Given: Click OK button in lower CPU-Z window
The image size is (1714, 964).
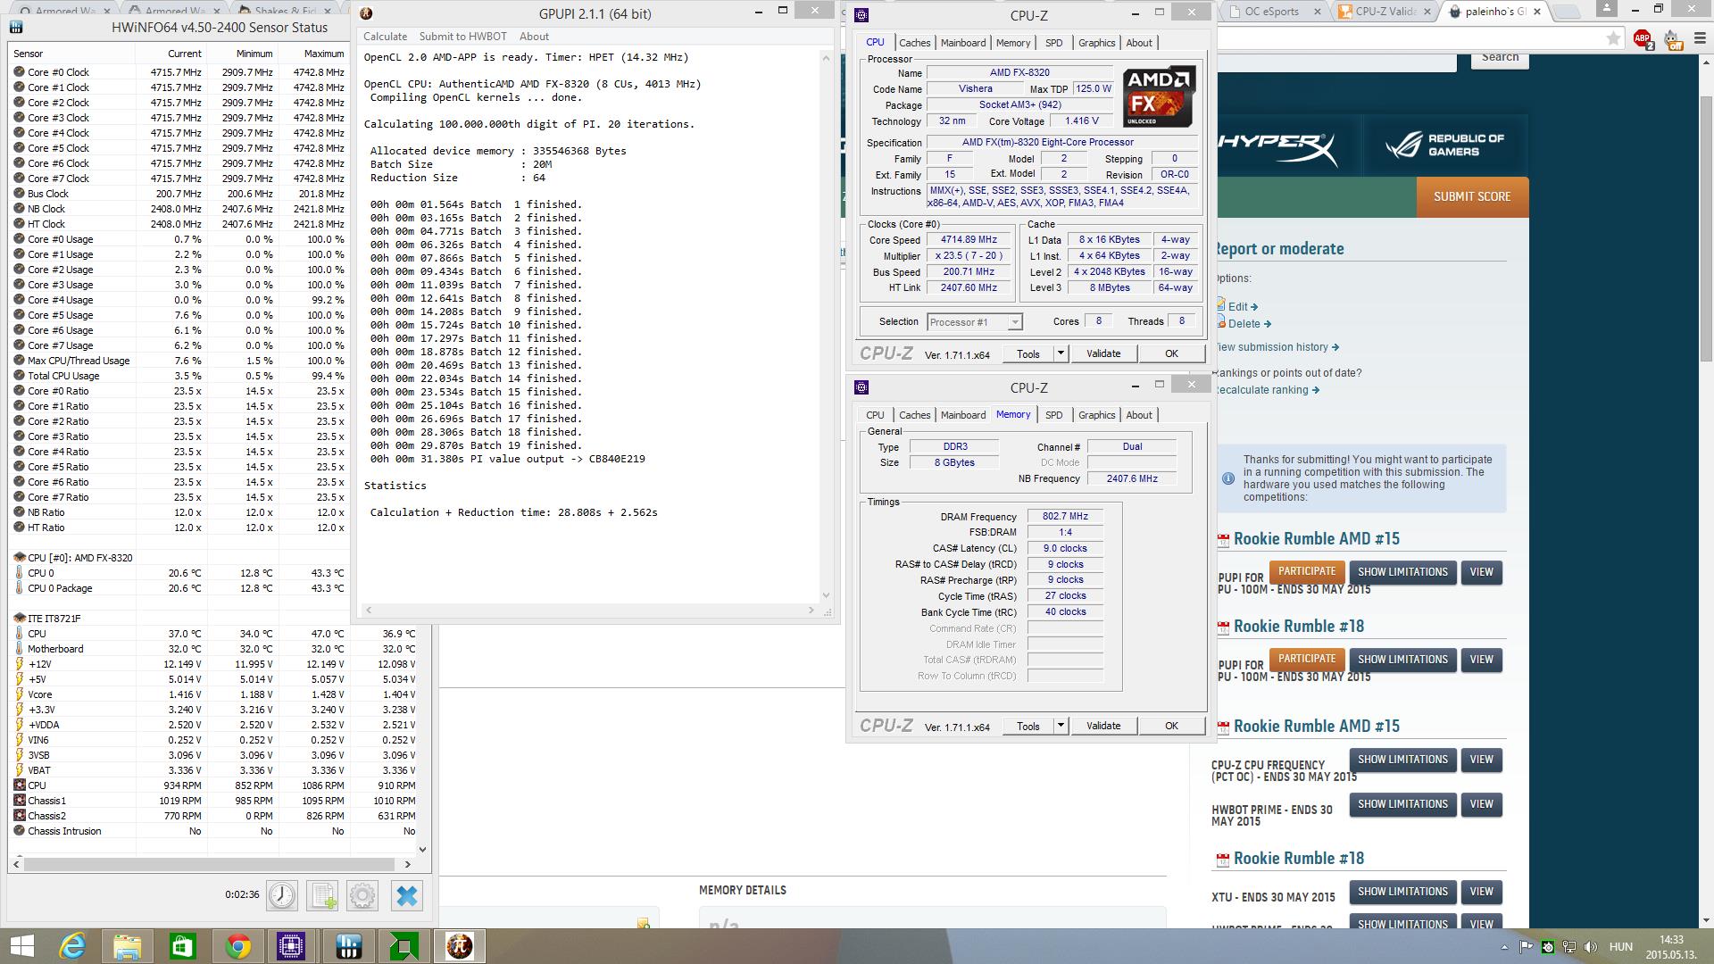Looking at the screenshot, I should click(1171, 726).
